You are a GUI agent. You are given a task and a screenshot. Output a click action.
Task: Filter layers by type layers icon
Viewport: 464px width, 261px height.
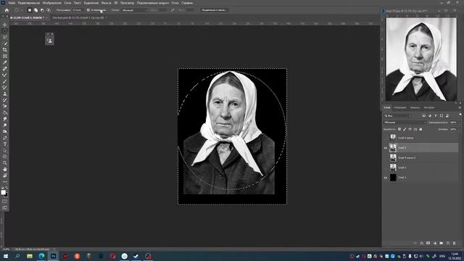(x=436, y=116)
